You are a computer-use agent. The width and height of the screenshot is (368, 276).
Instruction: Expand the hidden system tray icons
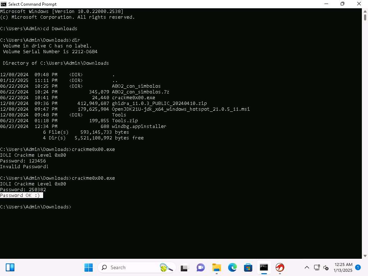coord(307,267)
